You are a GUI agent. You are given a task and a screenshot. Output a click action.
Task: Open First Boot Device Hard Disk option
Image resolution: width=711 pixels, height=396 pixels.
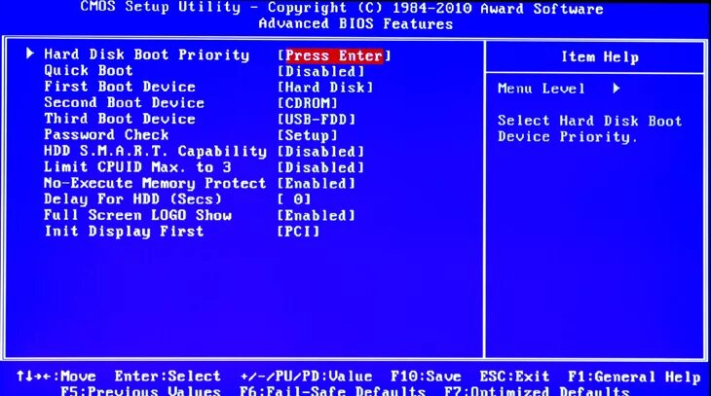325,87
